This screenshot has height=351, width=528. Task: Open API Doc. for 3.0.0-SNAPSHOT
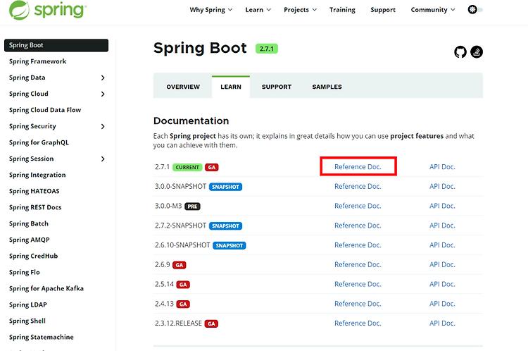pyautogui.click(x=442, y=187)
